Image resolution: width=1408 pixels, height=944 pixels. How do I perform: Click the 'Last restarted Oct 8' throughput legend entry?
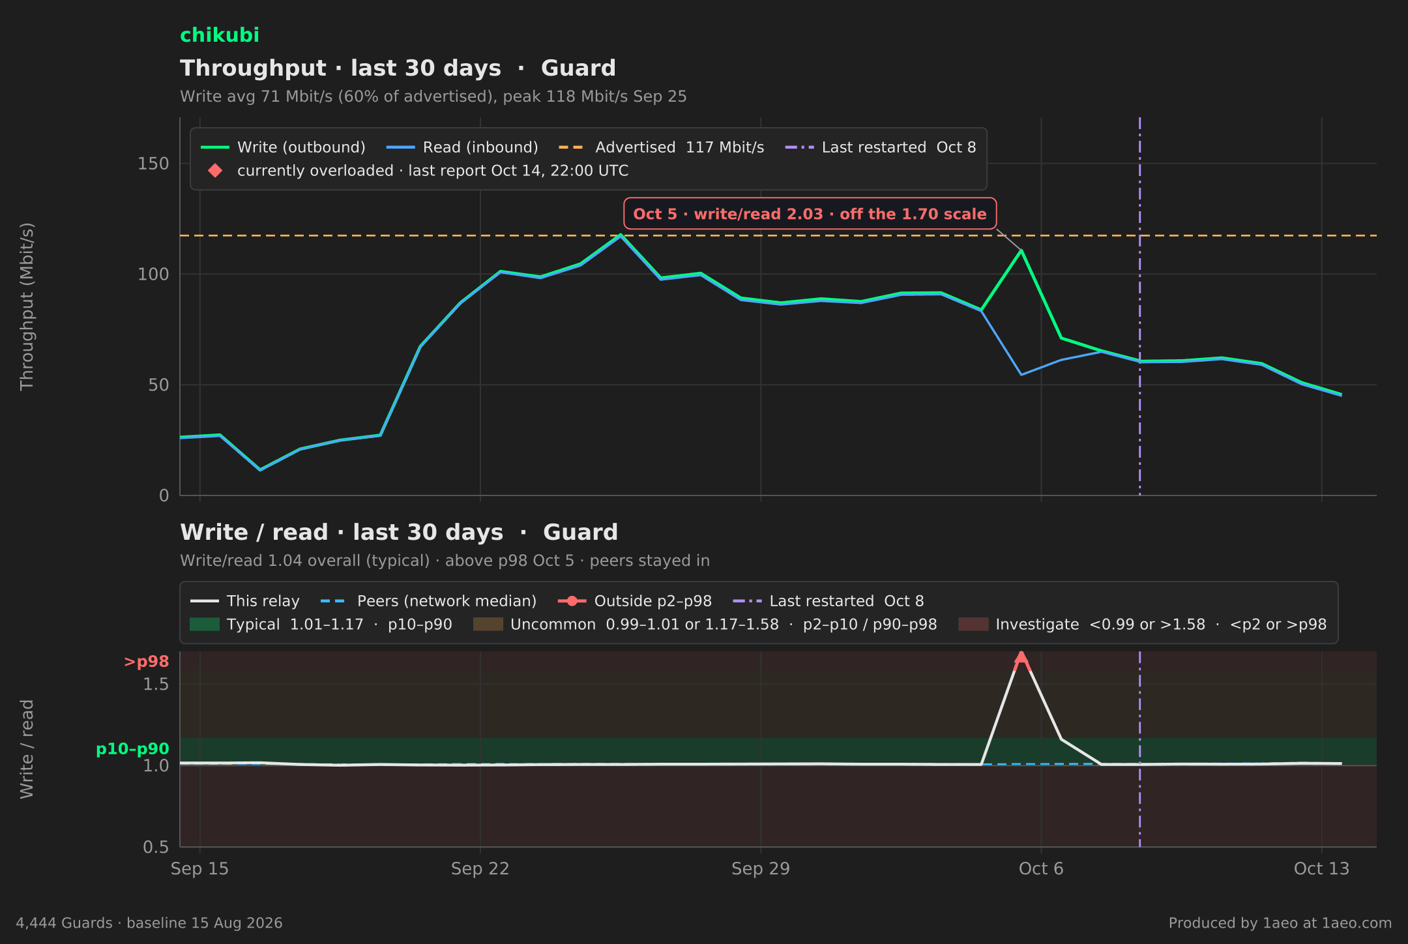click(x=881, y=147)
